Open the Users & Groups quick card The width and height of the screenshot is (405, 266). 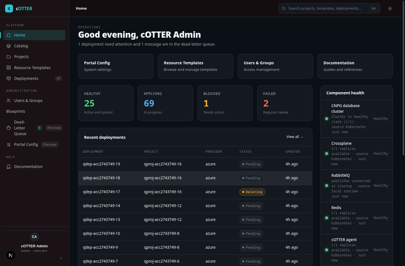[x=275, y=66]
